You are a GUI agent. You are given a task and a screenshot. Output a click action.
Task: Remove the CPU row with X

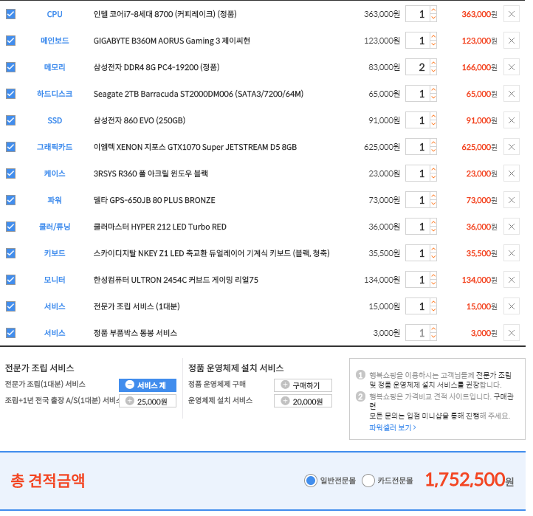tap(512, 14)
